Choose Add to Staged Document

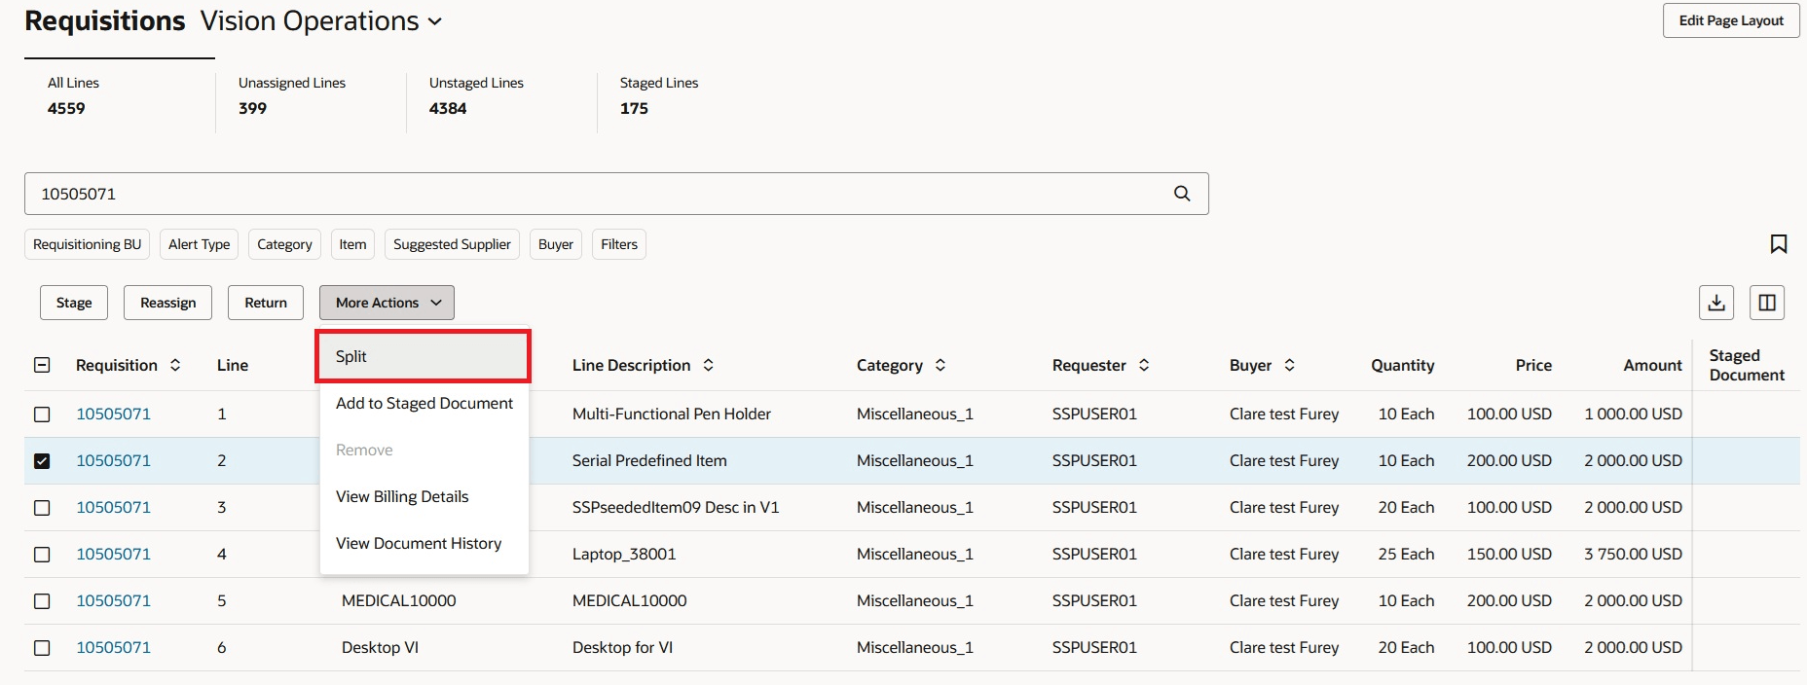[x=424, y=403]
